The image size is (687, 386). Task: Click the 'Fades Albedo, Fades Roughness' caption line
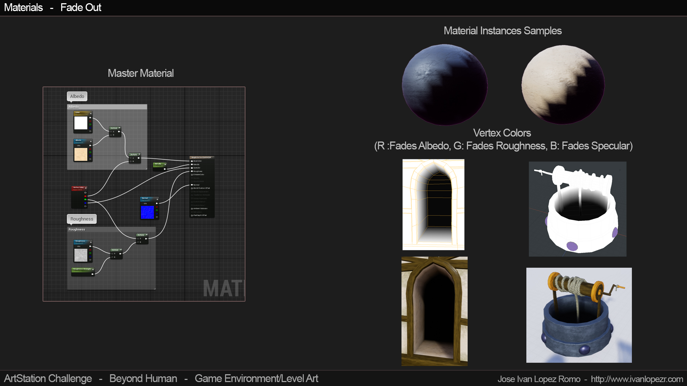pos(503,146)
